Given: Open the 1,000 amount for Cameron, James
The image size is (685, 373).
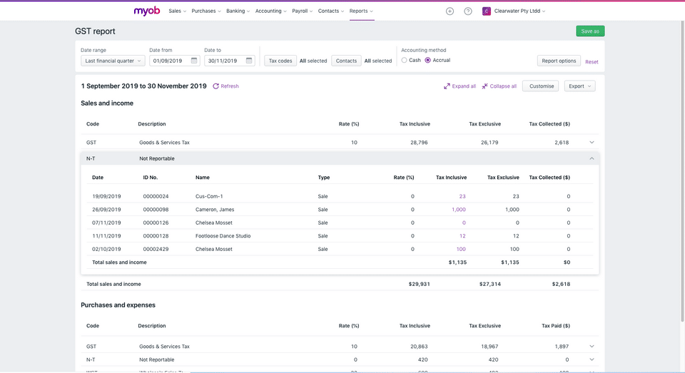Looking at the screenshot, I should pos(458,210).
